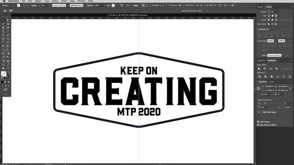Click the Merge pathfinder icon
Viewport: 294px width, 165px height.
tap(271, 77)
